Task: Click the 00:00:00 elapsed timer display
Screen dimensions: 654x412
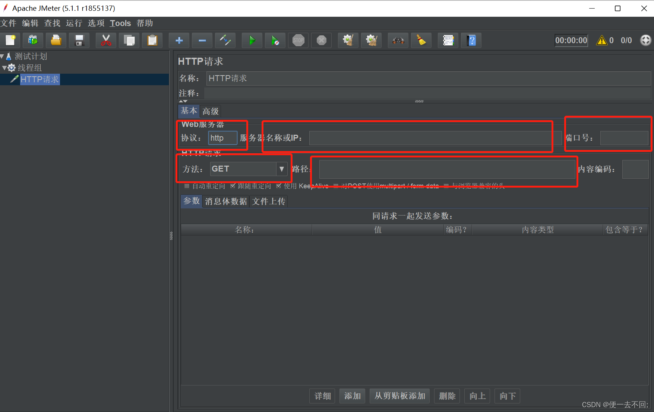Action: [571, 40]
